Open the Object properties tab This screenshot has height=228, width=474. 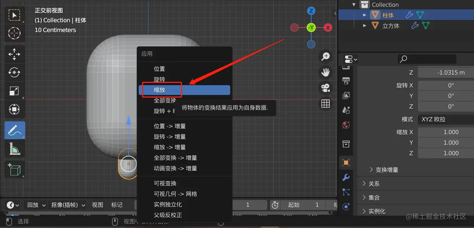click(x=346, y=163)
